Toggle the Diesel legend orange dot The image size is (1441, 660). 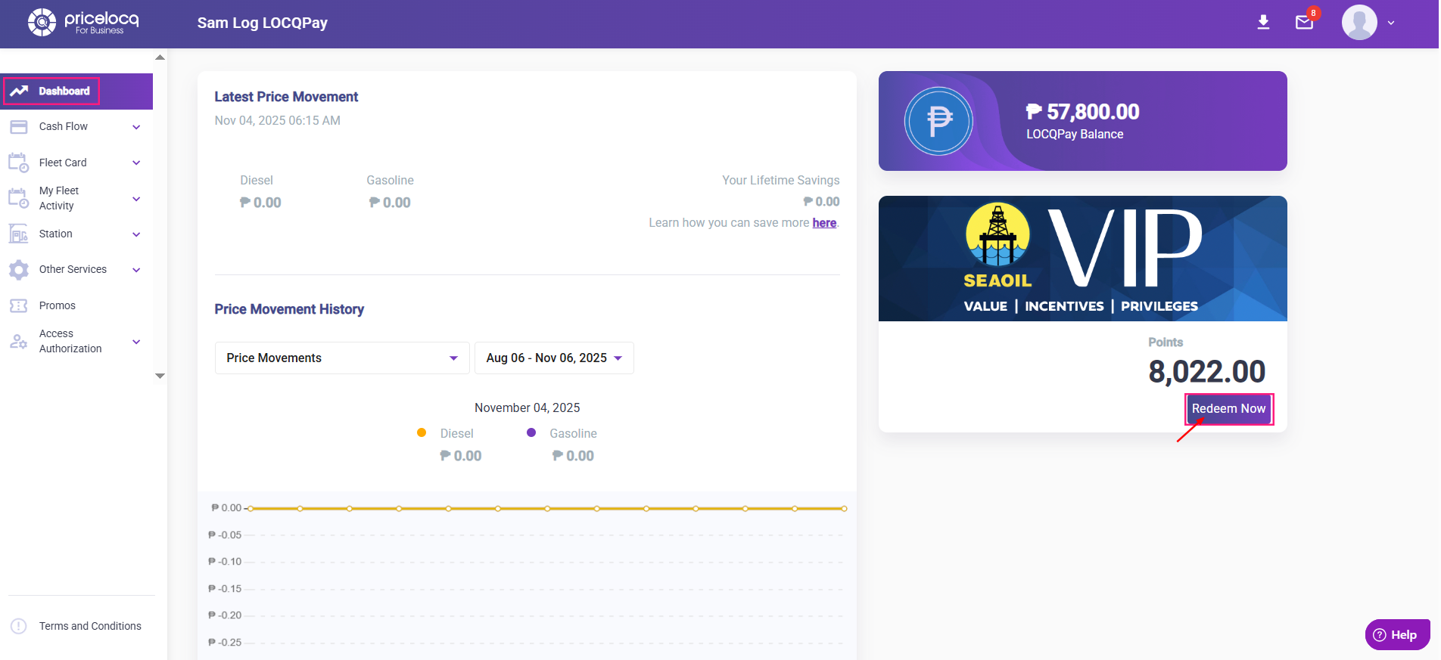[422, 432]
